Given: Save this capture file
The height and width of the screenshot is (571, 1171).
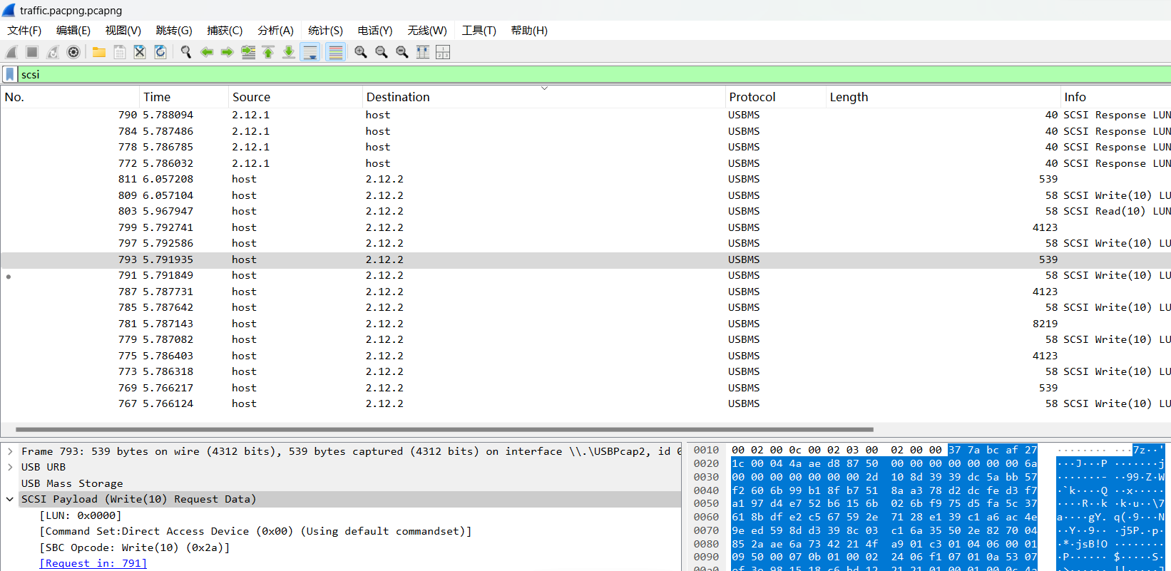Looking at the screenshot, I should tap(120, 52).
